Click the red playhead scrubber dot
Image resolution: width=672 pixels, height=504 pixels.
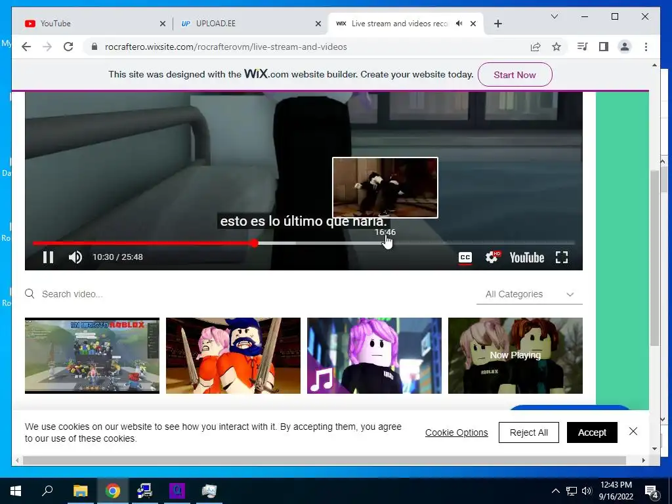[255, 243]
